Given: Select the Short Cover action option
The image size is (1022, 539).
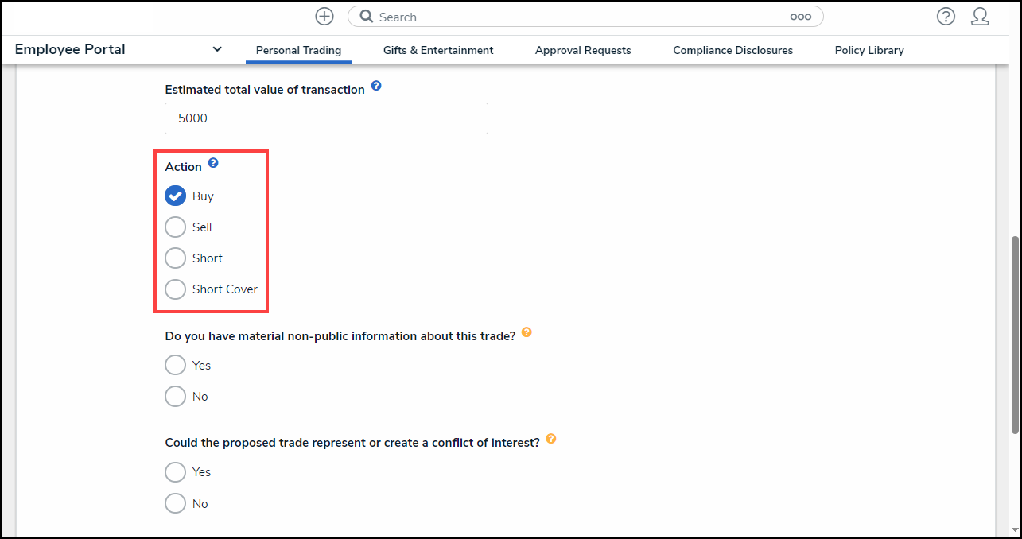Looking at the screenshot, I should coord(175,289).
